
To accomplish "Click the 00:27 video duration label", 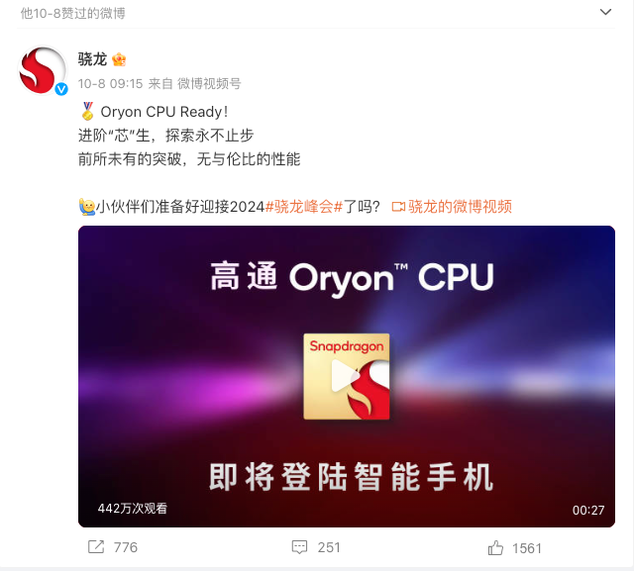I will coord(588,510).
